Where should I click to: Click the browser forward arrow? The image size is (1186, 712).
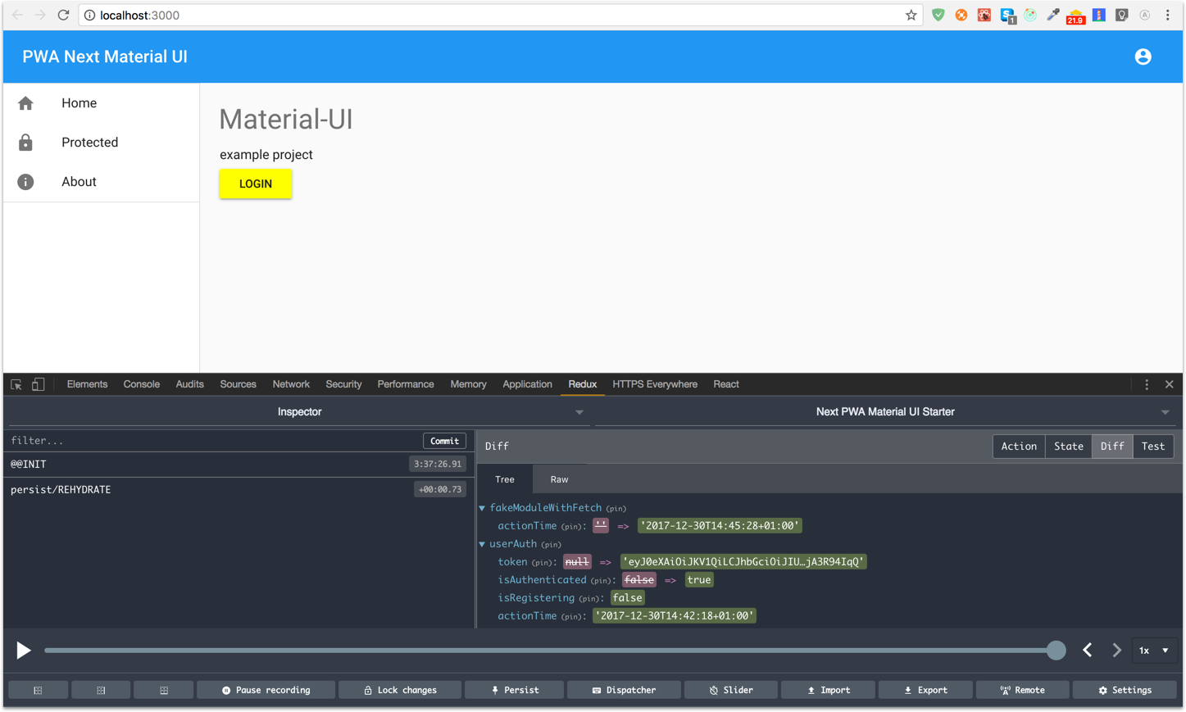[x=40, y=15]
